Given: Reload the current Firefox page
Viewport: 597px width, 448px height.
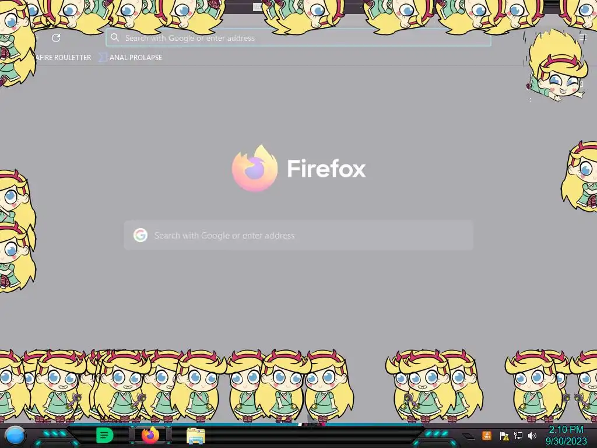Looking at the screenshot, I should click(x=56, y=38).
